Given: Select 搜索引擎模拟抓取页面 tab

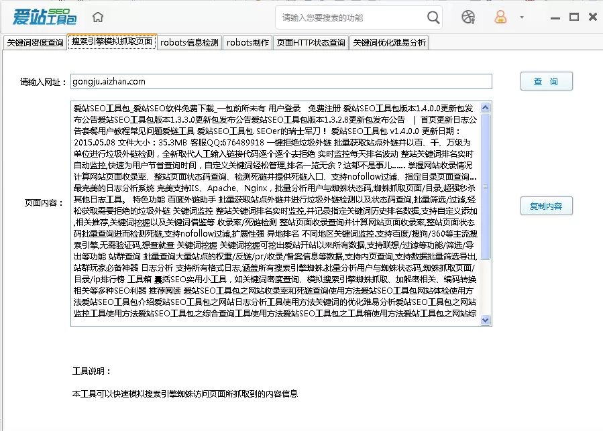Looking at the screenshot, I should 112,42.
